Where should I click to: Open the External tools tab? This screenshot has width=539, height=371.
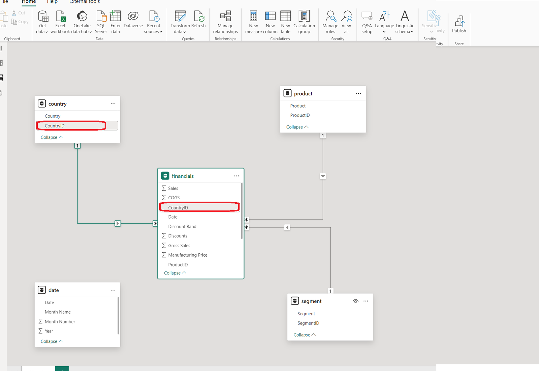(x=84, y=2)
